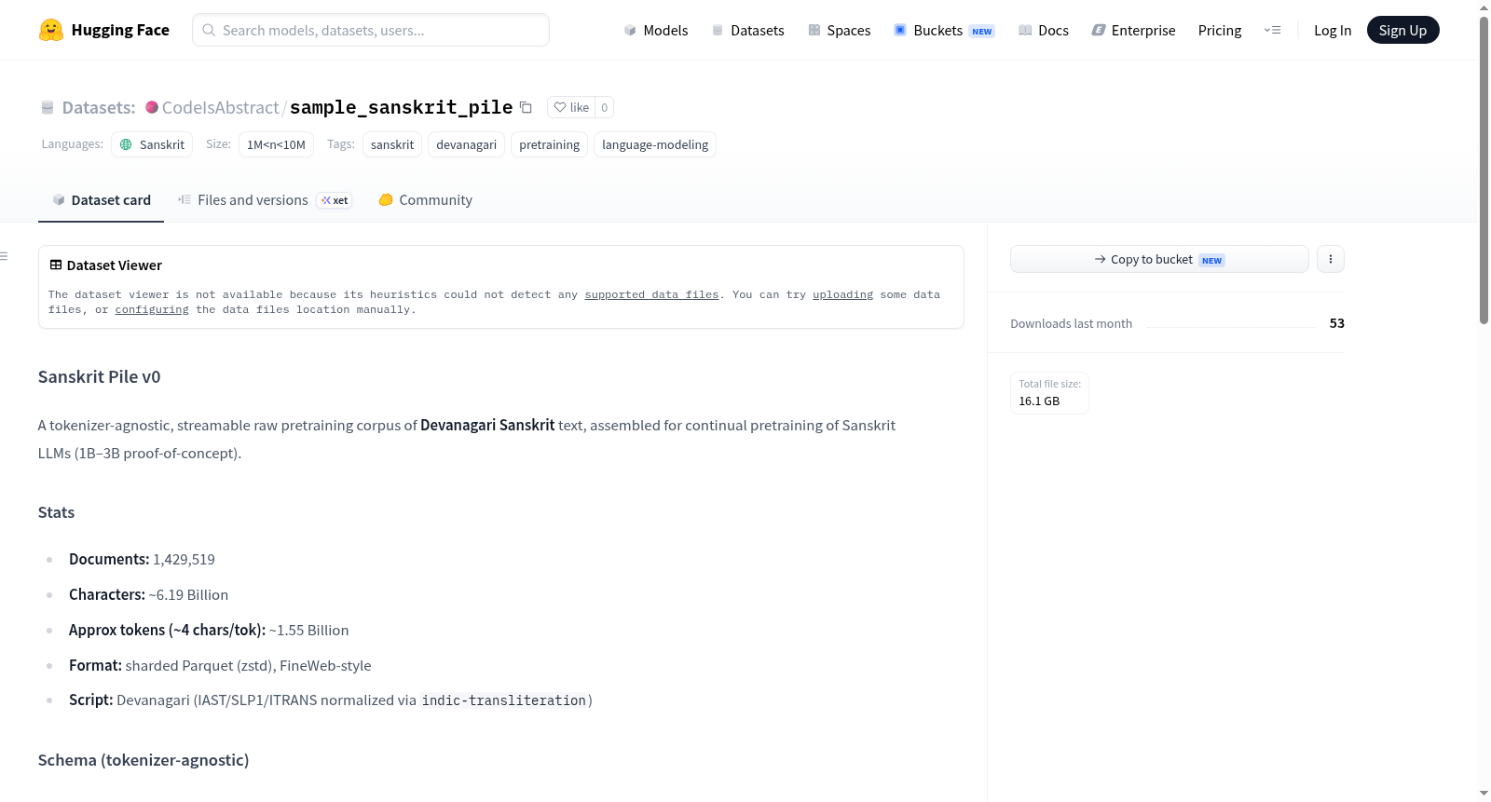
Task: Click the Dataset Viewer title text
Action: [115, 265]
